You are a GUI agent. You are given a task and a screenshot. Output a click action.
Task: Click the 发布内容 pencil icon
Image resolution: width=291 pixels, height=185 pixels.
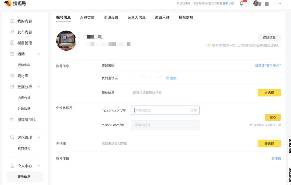12,32
